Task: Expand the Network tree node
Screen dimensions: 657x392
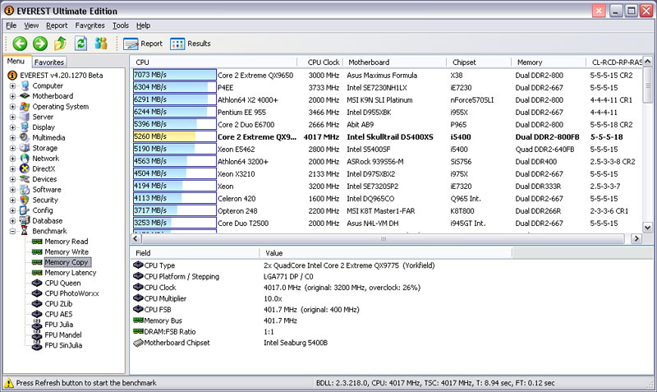Action: coord(12,159)
